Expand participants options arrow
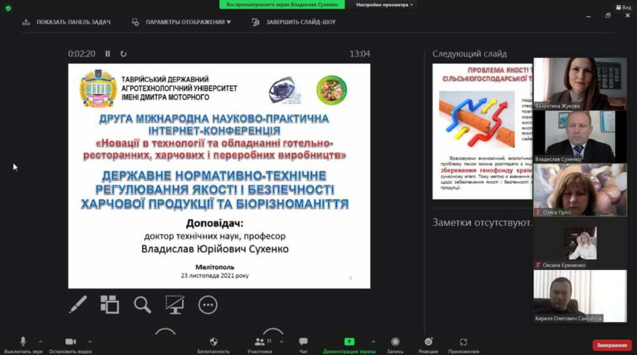This screenshot has height=355, width=637. pos(282,341)
